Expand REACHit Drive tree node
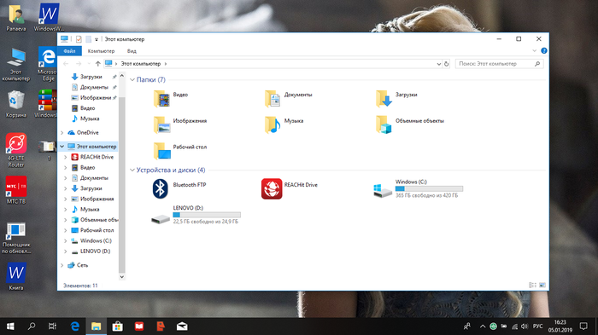Image resolution: width=598 pixels, height=335 pixels. click(x=66, y=157)
